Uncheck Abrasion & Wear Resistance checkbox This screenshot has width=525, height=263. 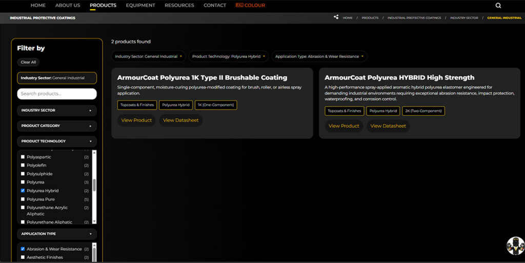23,249
